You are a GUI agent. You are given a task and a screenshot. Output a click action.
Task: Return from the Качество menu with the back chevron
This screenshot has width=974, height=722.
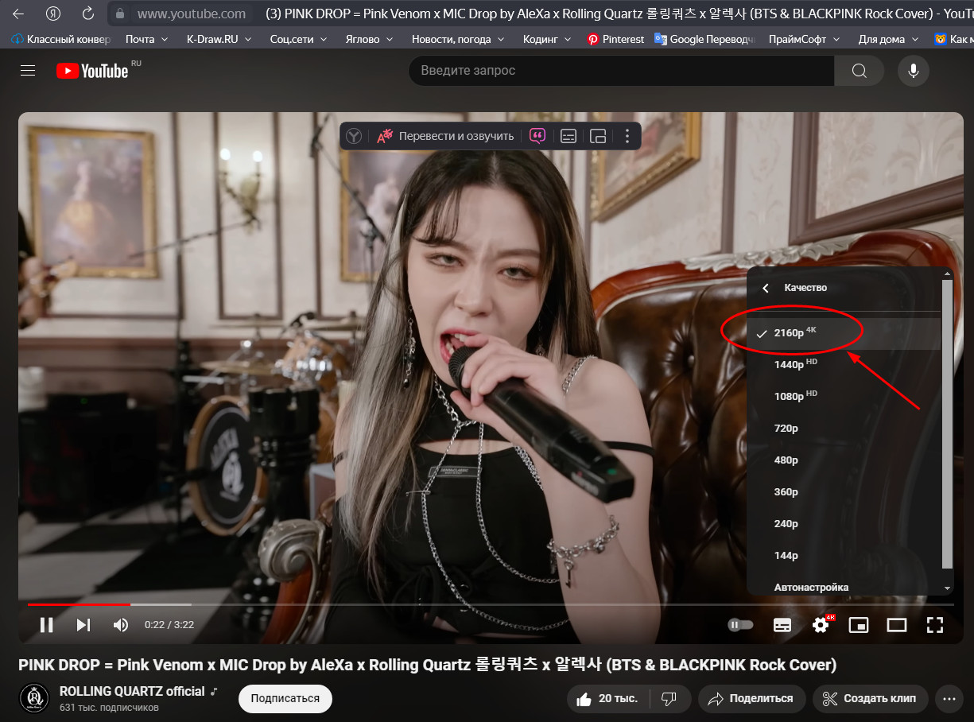pyautogui.click(x=766, y=288)
